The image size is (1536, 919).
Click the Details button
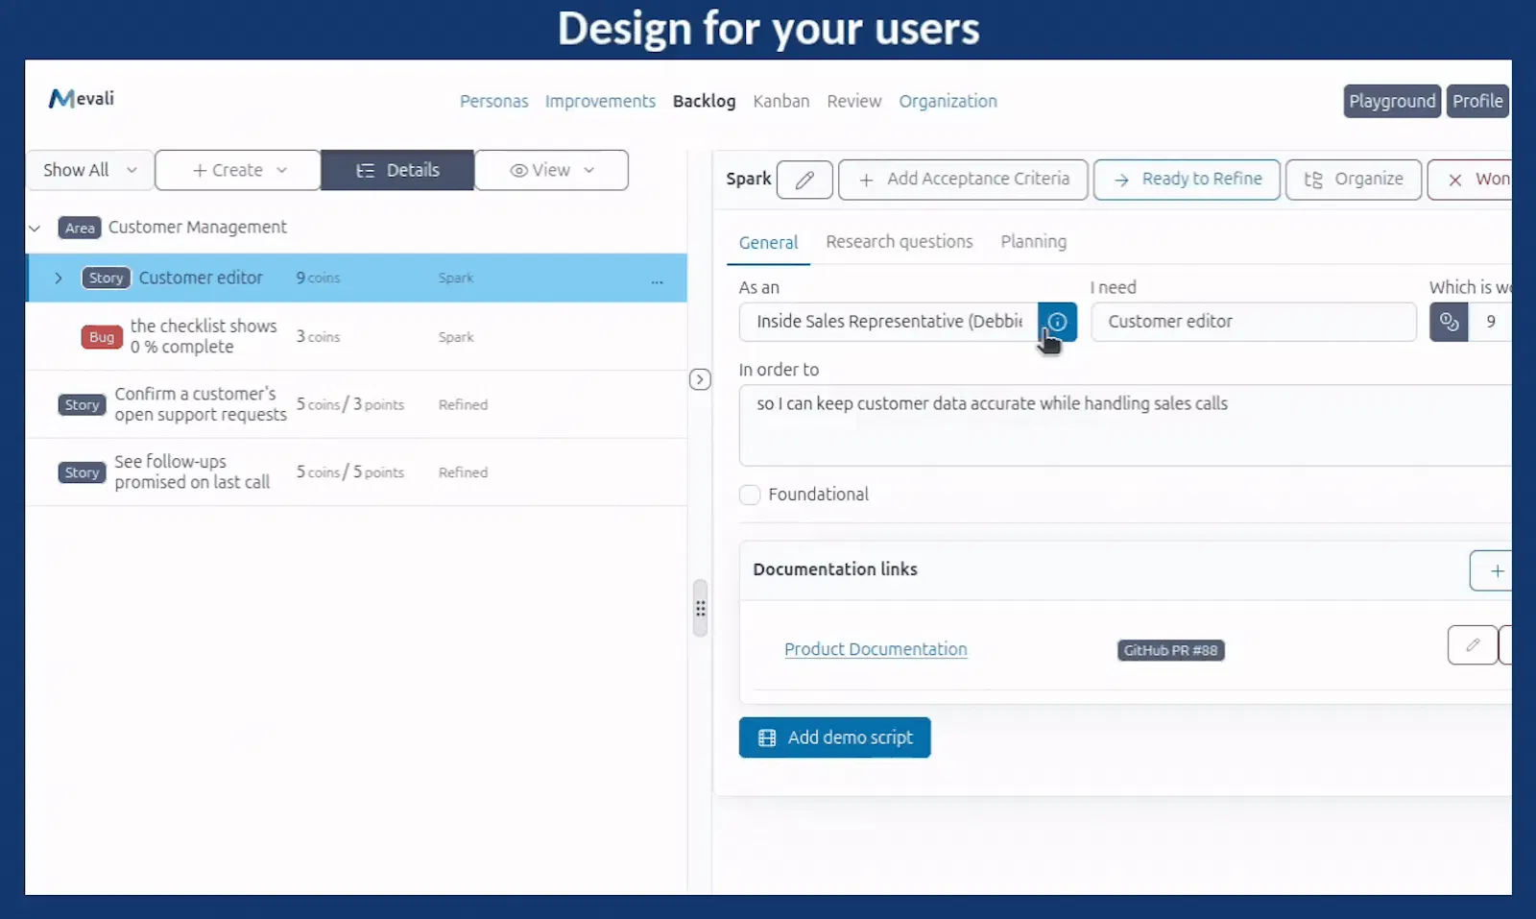point(397,170)
